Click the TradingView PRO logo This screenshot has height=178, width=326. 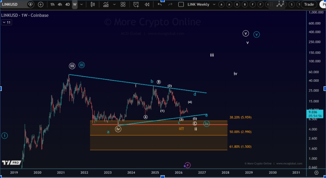(x=11, y=163)
